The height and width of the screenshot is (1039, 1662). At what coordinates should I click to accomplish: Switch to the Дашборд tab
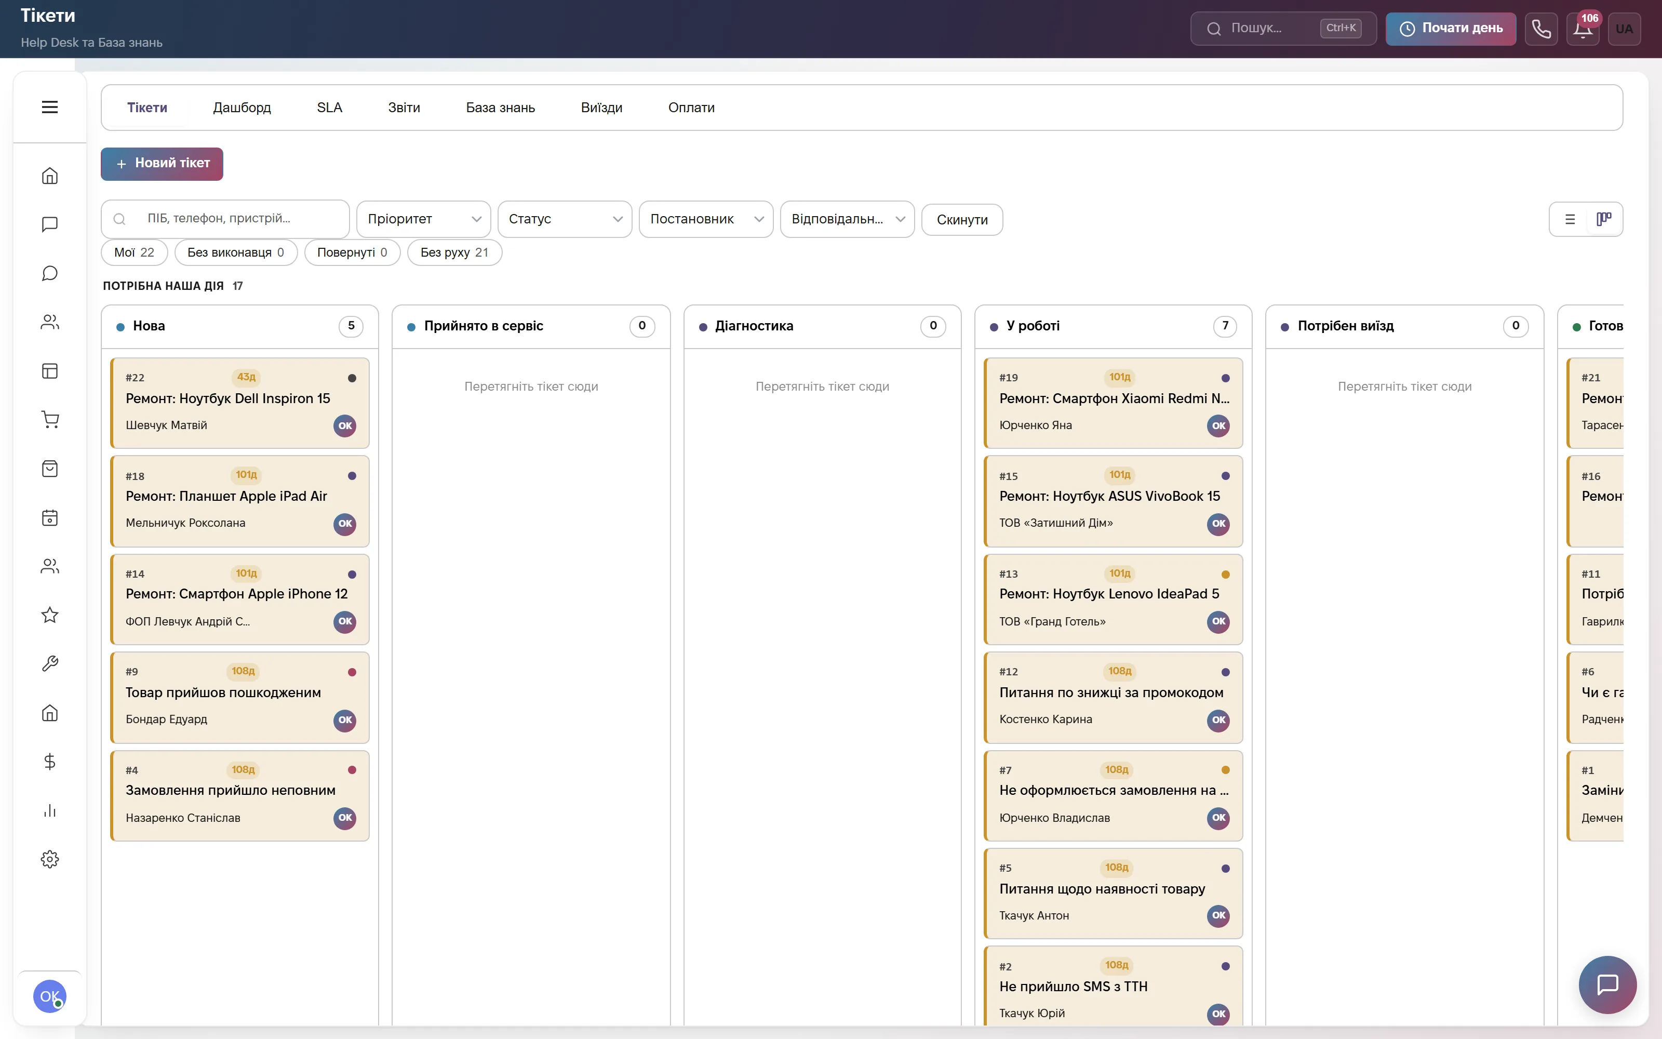pyautogui.click(x=242, y=108)
